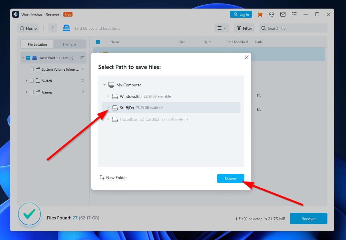Focus the Search file input field
This screenshot has width=346, height=240.
293,28
